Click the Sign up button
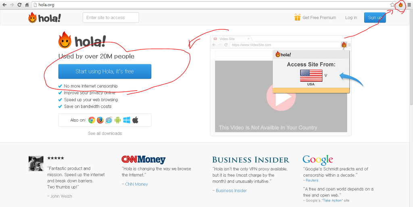The width and height of the screenshot is (413, 207). (x=375, y=18)
